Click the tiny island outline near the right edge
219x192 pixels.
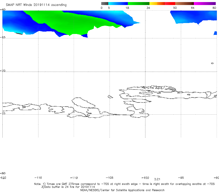pos(212,63)
